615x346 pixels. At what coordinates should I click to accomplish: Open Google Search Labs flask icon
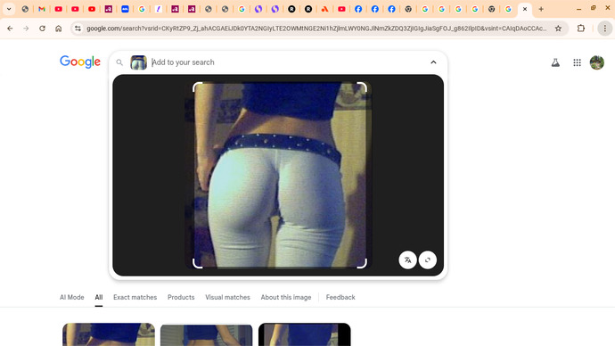(555, 62)
